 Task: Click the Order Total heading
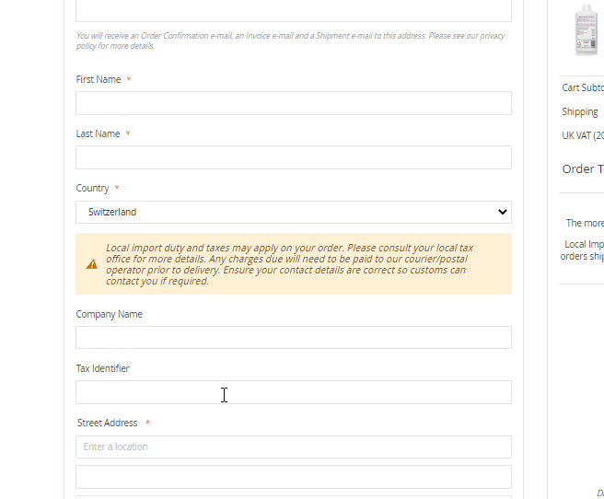[x=583, y=168]
